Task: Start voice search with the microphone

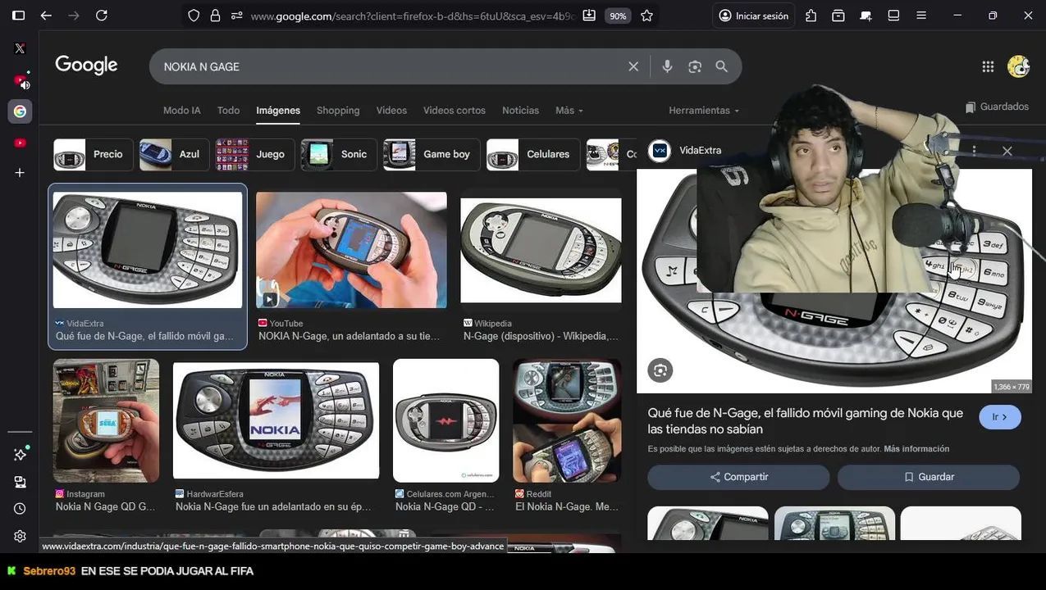Action: [x=667, y=66]
